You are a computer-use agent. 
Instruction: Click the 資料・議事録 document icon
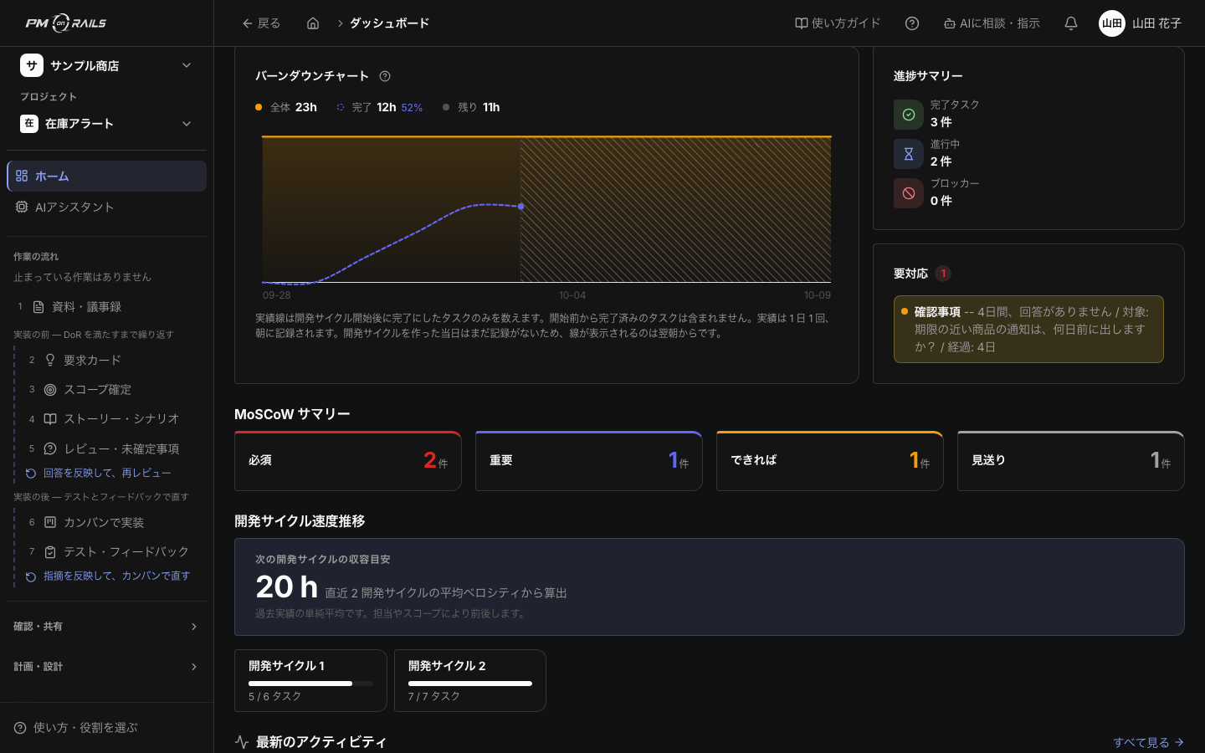[x=38, y=307]
